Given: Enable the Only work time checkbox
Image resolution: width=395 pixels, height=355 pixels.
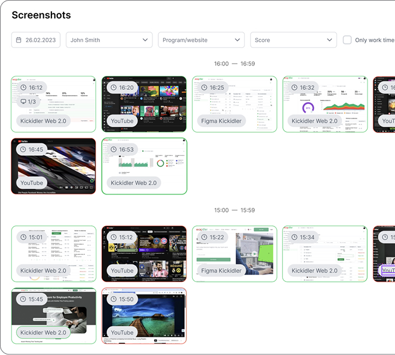Looking at the screenshot, I should pyautogui.click(x=347, y=40).
